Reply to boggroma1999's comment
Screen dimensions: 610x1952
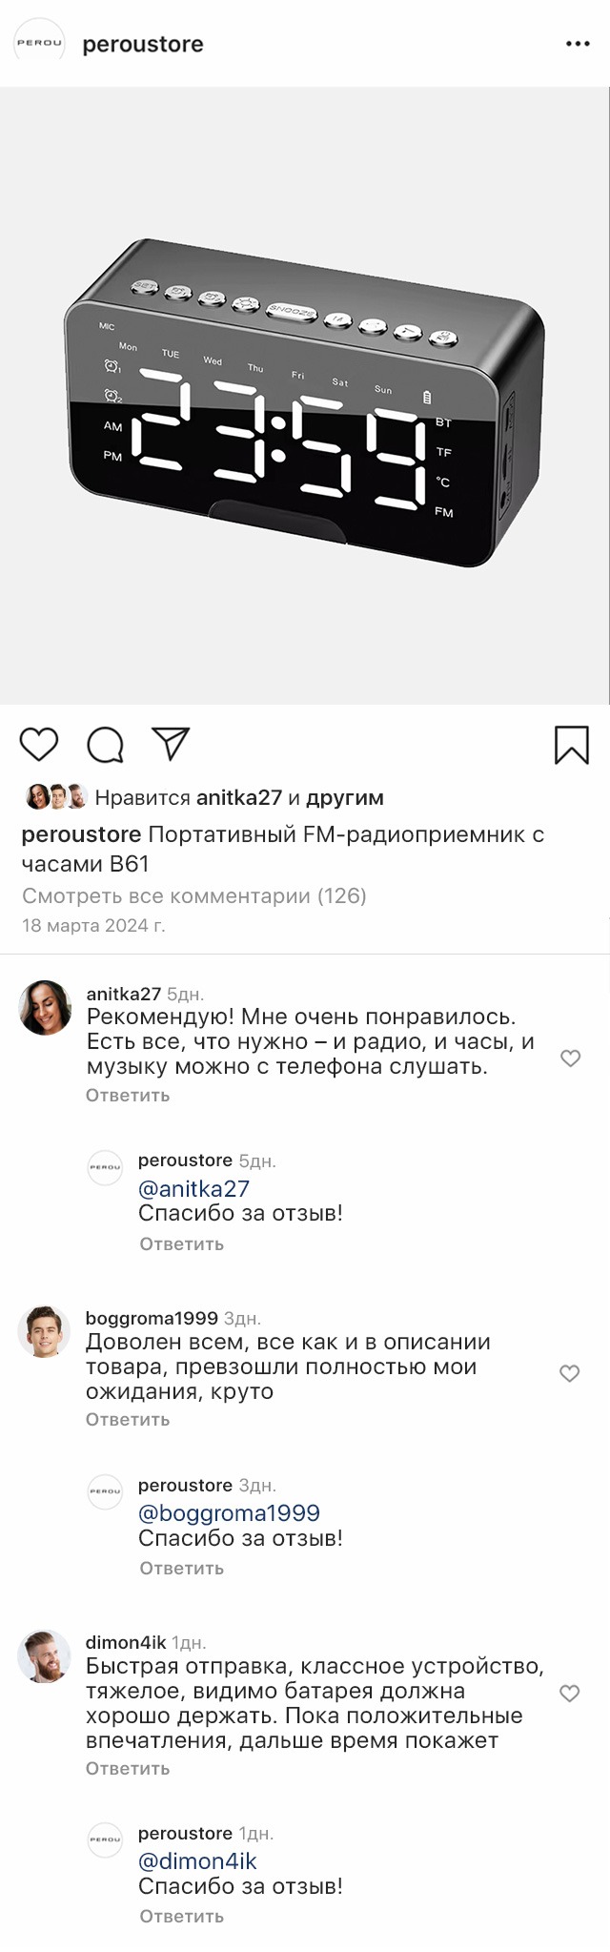pyautogui.click(x=128, y=1420)
